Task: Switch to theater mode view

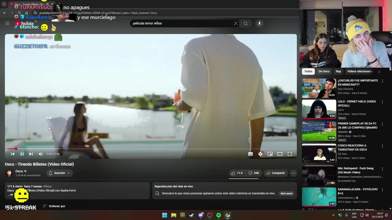Action: (x=280, y=154)
